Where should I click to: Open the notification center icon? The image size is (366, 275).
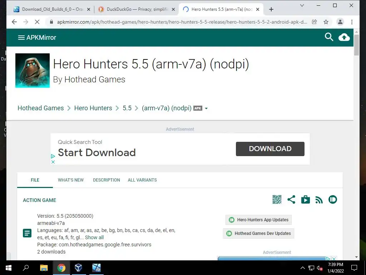(354, 268)
